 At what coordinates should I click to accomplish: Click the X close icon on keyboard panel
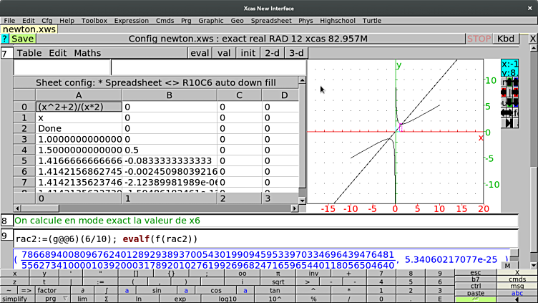(x=517, y=273)
